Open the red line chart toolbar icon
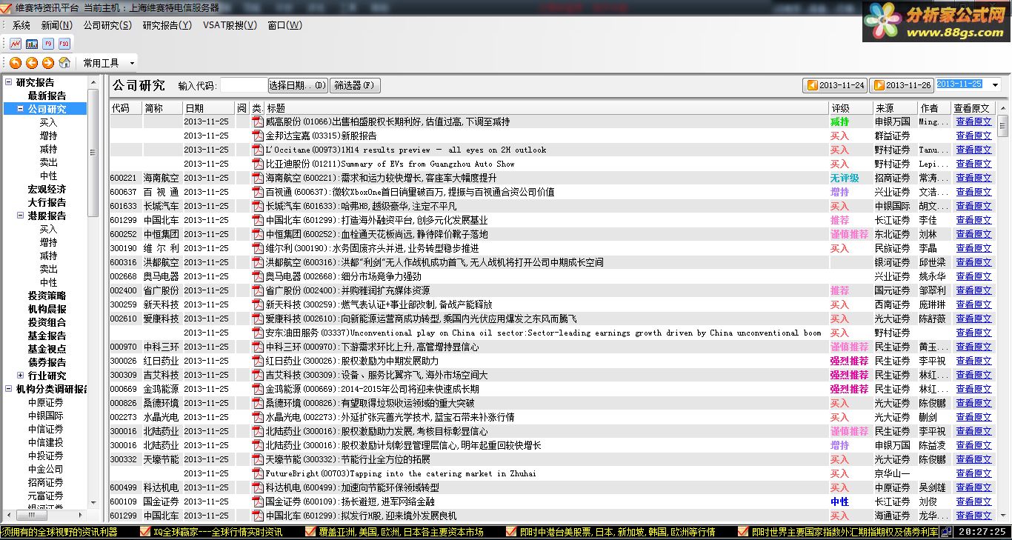Image resolution: width=1012 pixels, height=540 pixels. tap(16, 44)
